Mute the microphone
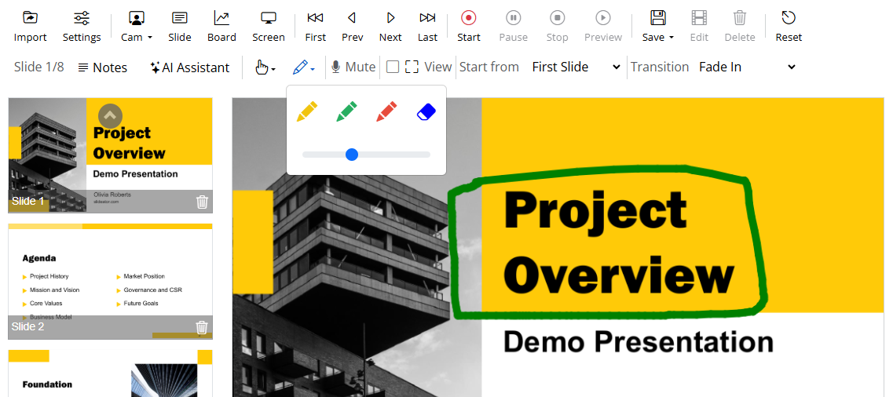 pos(353,67)
